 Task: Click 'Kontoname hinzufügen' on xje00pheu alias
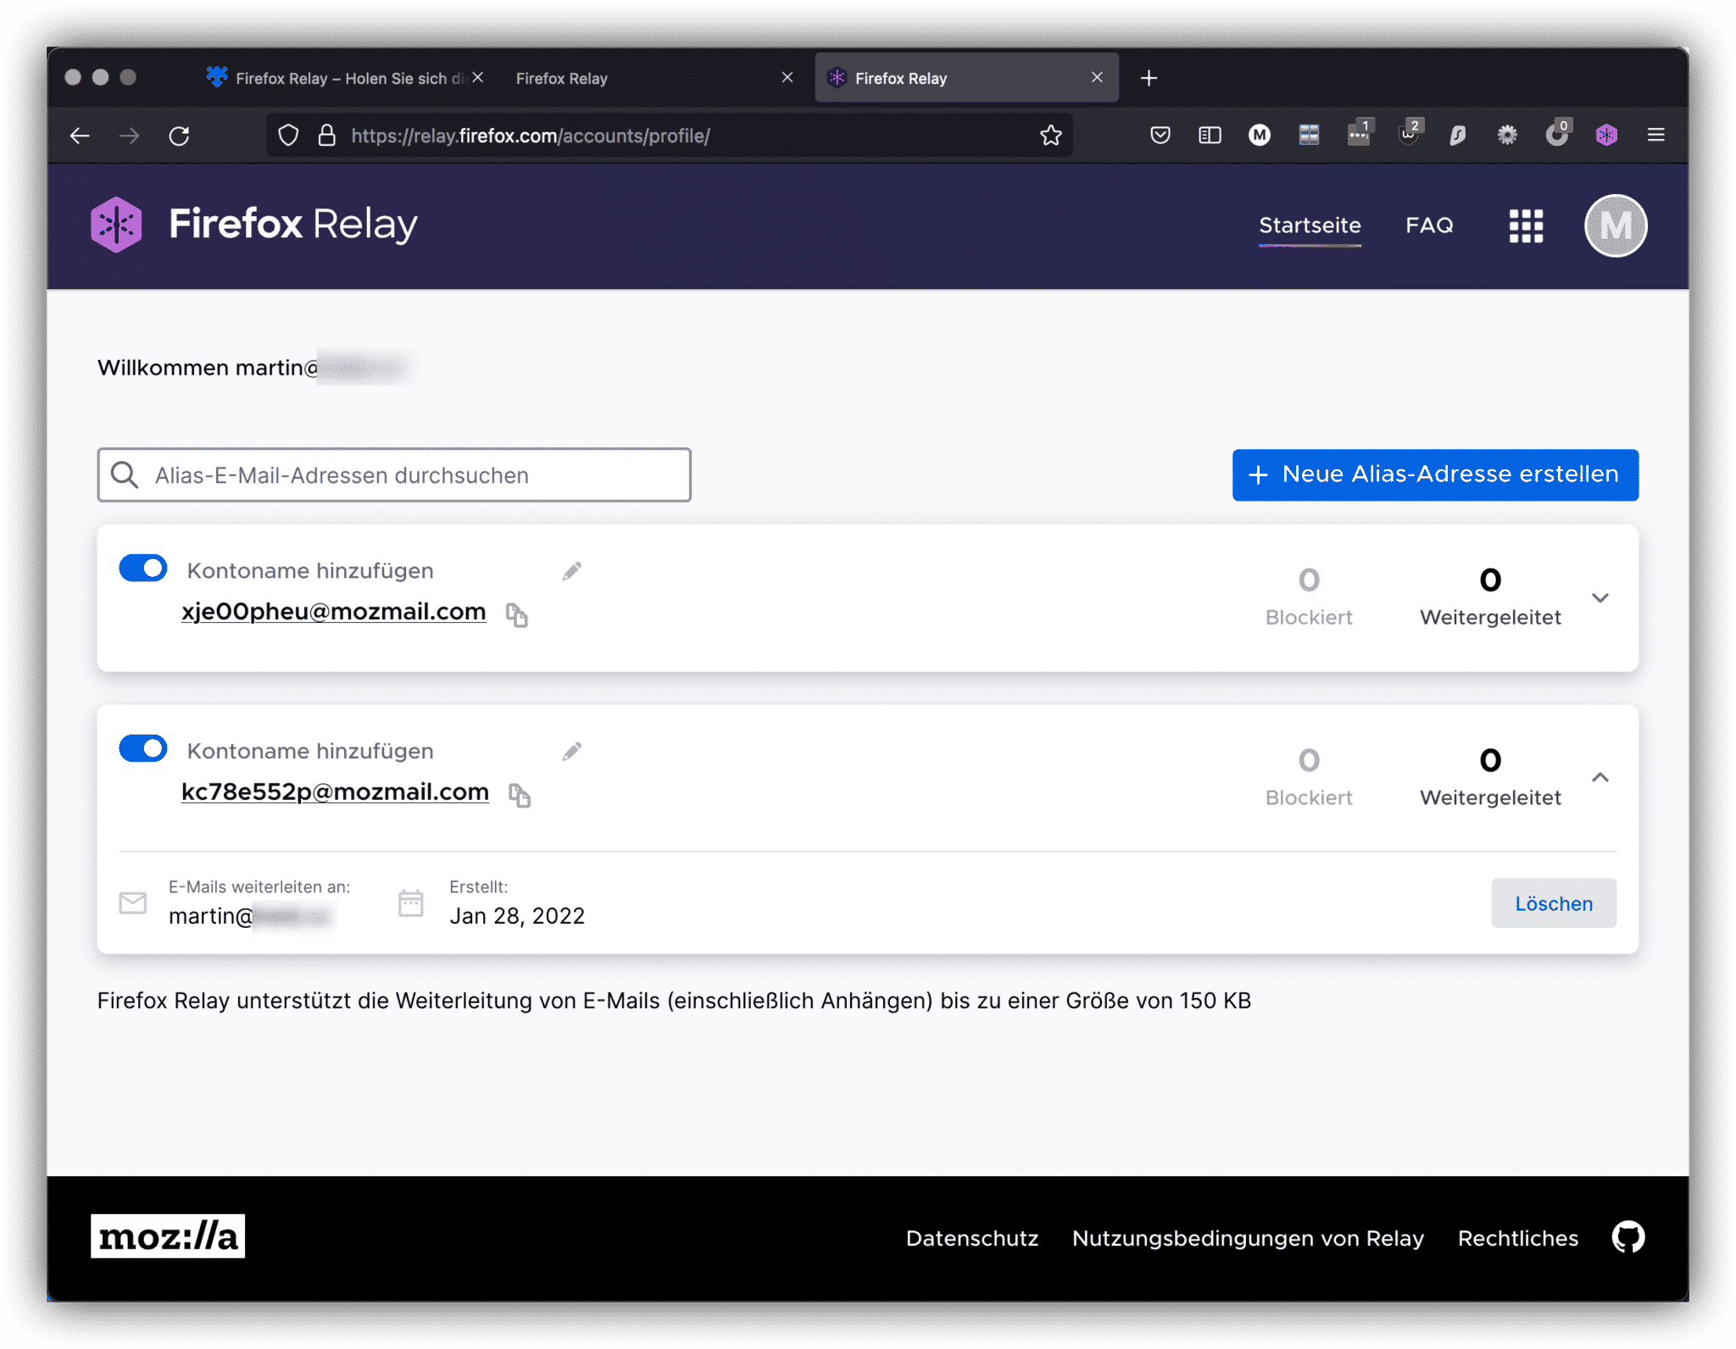[310, 571]
